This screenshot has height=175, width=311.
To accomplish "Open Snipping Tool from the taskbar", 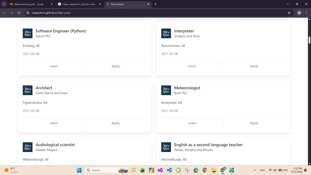I will 187,170.
